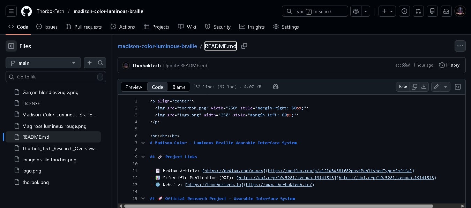471x208 pixels.
Task: Open the create new dropdown in the header
Action: [x=387, y=11]
